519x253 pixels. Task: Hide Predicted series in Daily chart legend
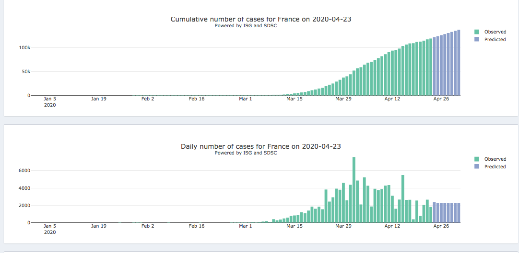pyautogui.click(x=495, y=167)
